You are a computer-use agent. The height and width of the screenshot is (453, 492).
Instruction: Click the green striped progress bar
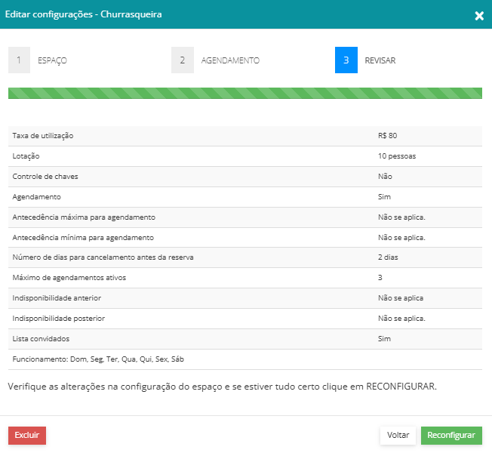[245, 93]
